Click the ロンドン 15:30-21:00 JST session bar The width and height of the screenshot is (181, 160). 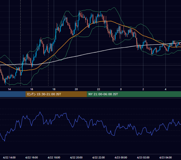click(56, 94)
